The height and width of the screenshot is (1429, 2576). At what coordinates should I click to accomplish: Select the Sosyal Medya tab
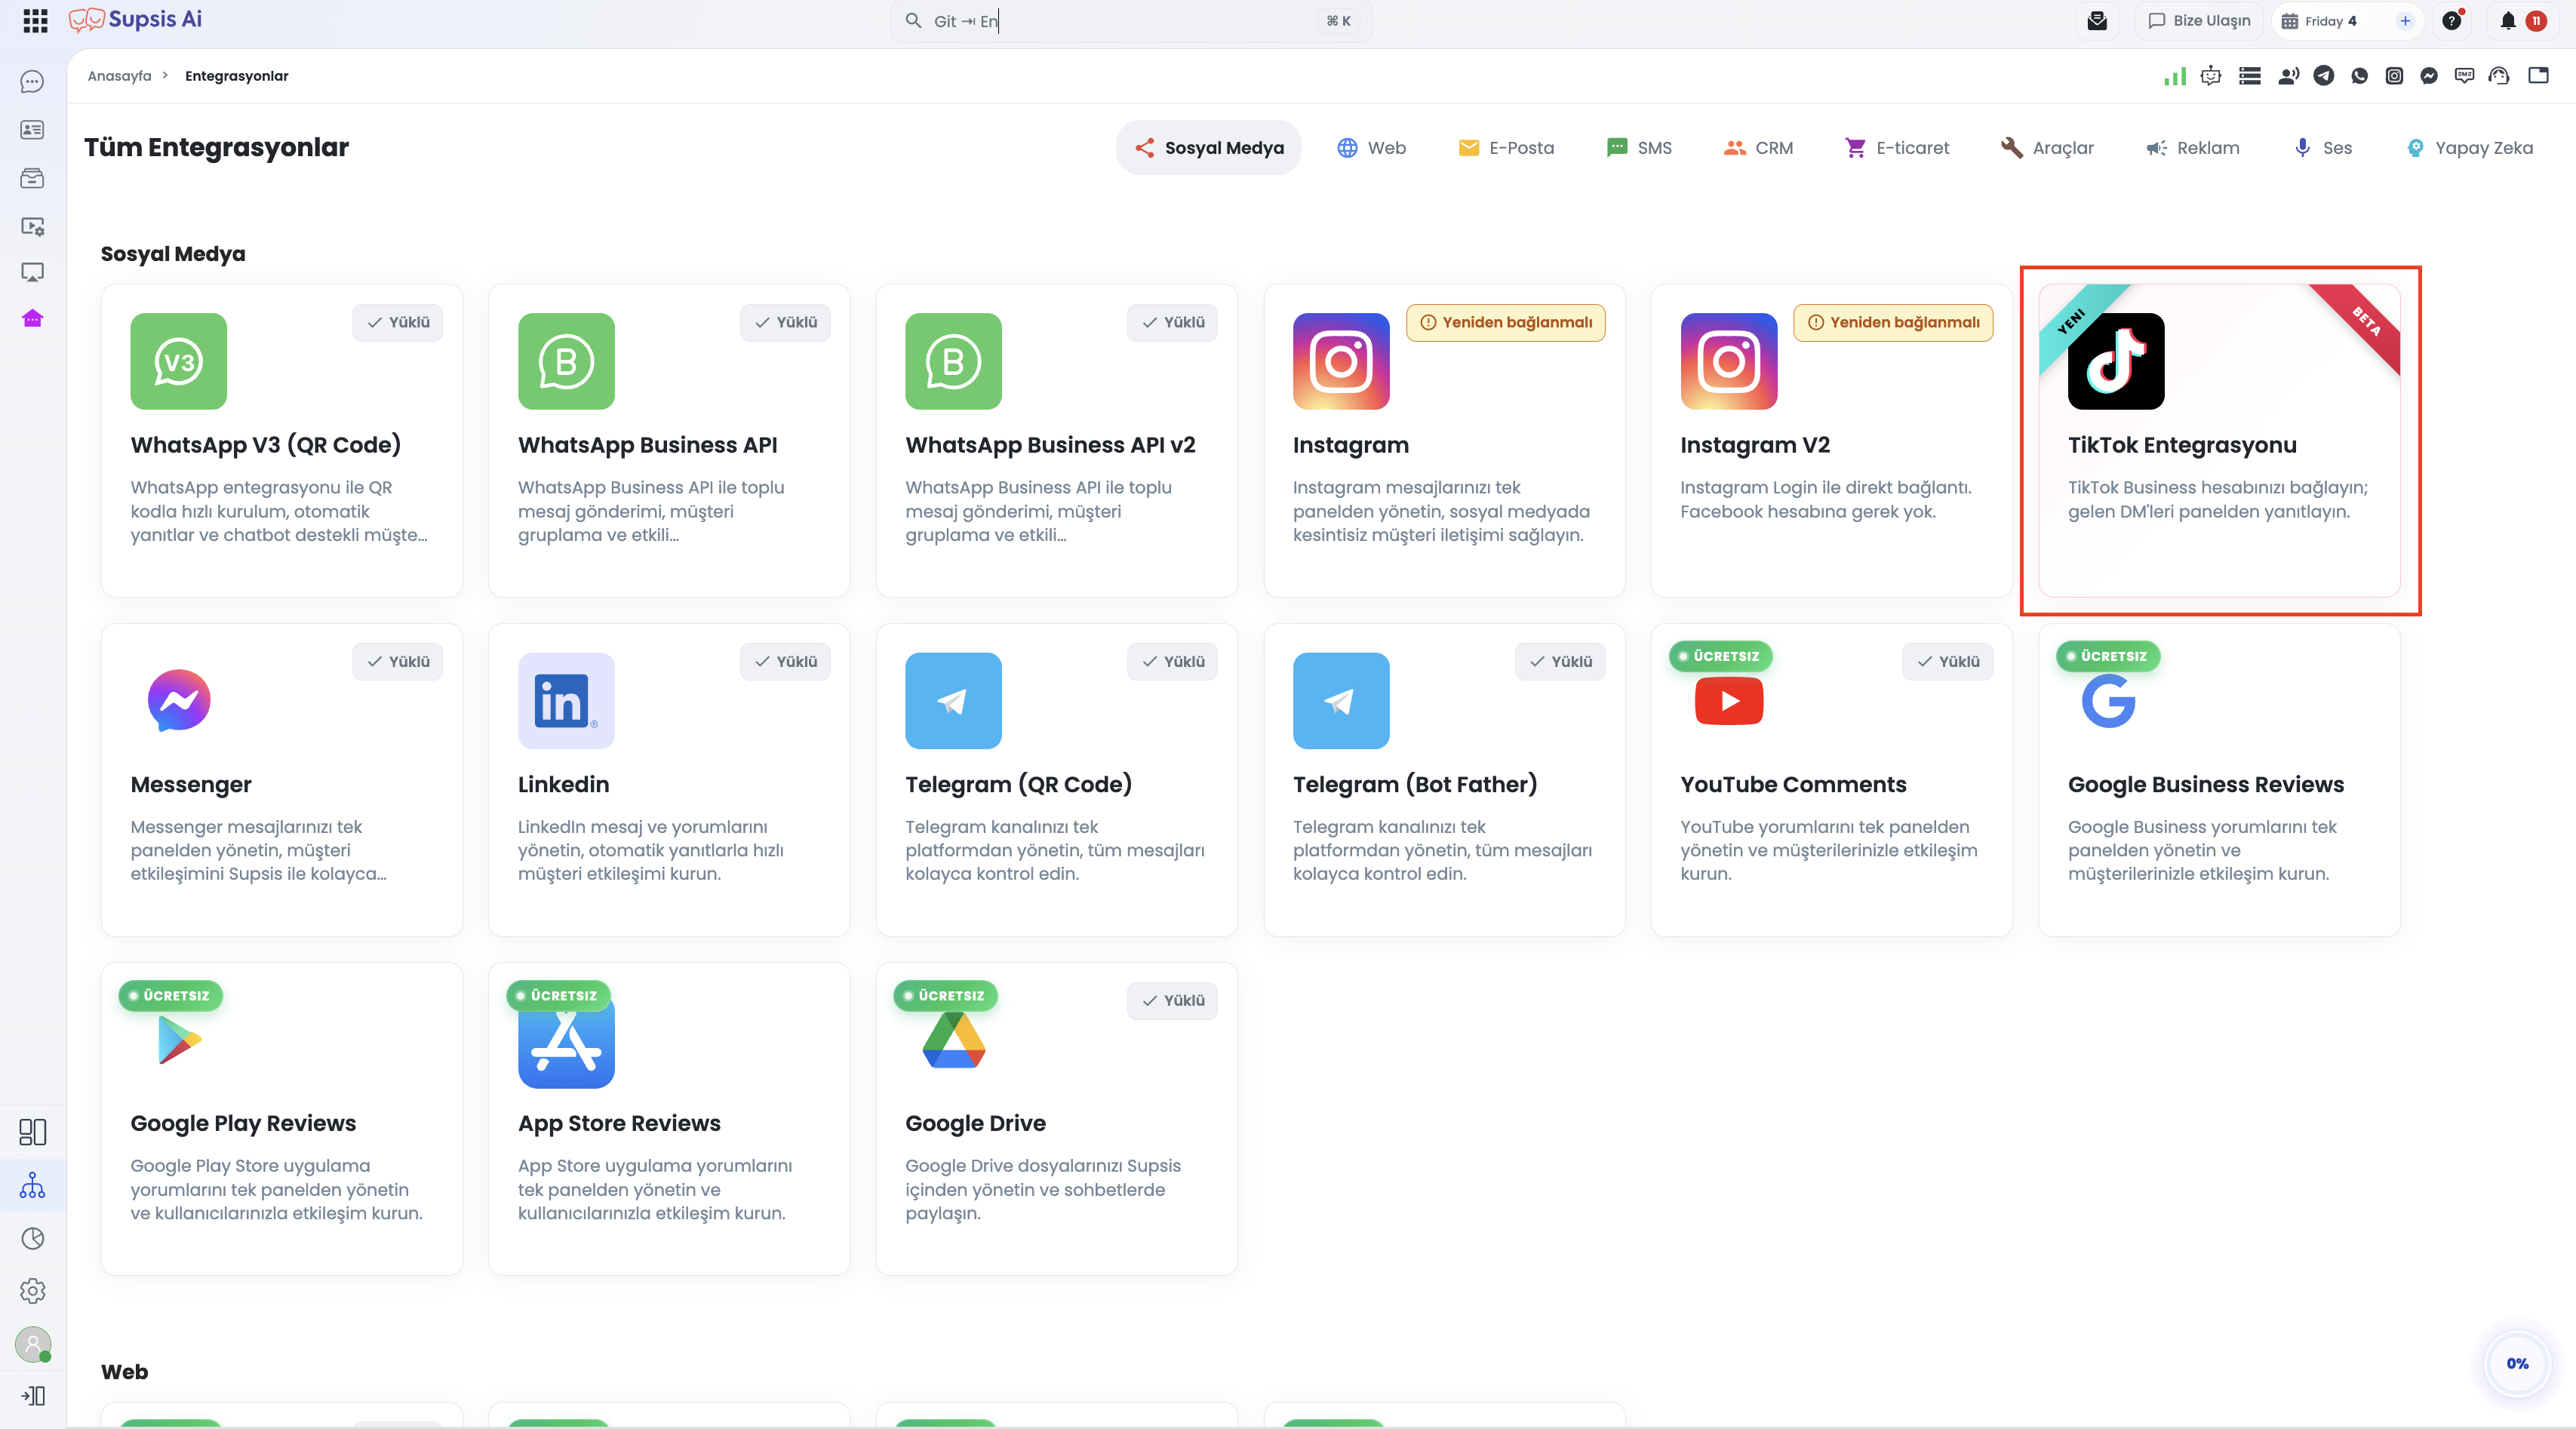pyautogui.click(x=1208, y=148)
